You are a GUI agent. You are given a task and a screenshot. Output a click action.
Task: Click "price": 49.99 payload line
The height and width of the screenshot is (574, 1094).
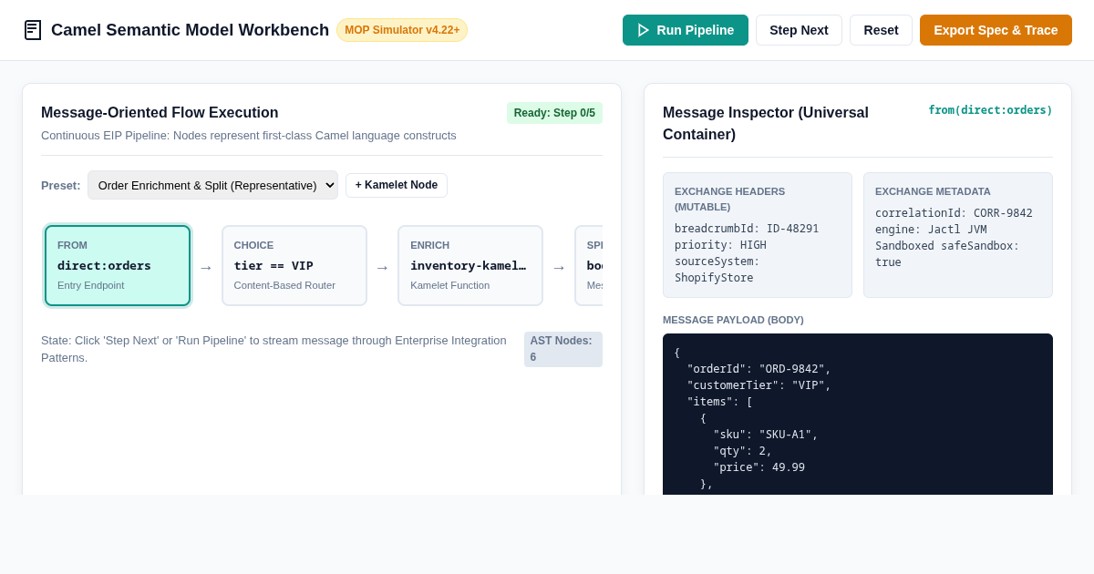coord(759,467)
